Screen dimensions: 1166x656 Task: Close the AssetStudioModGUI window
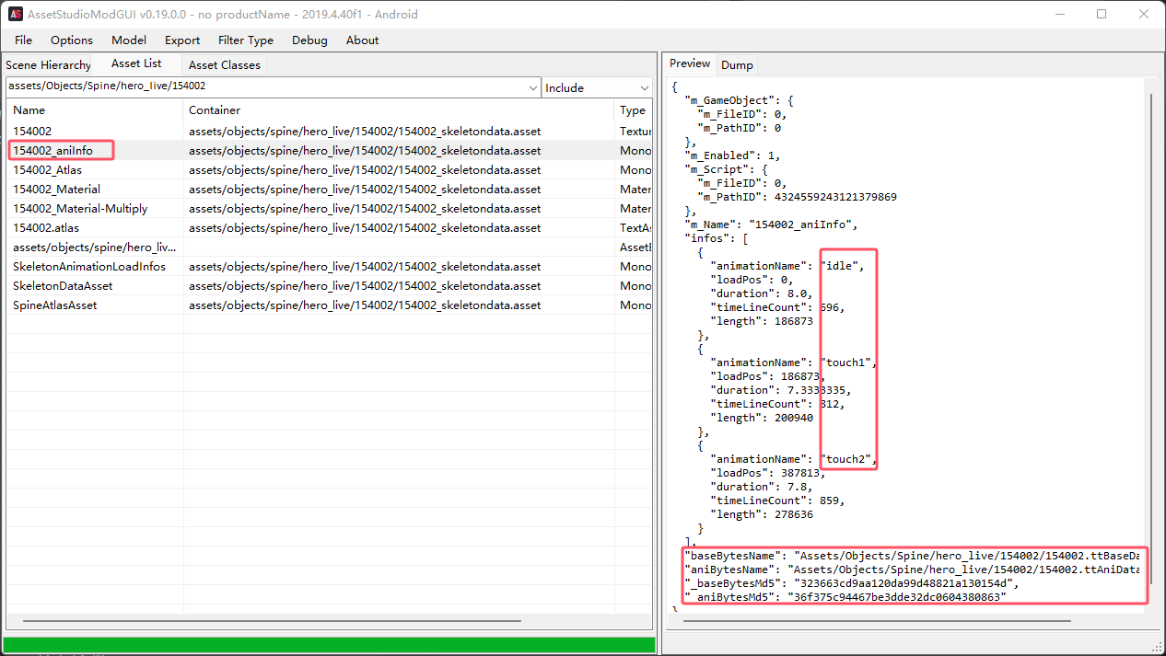tap(1145, 14)
